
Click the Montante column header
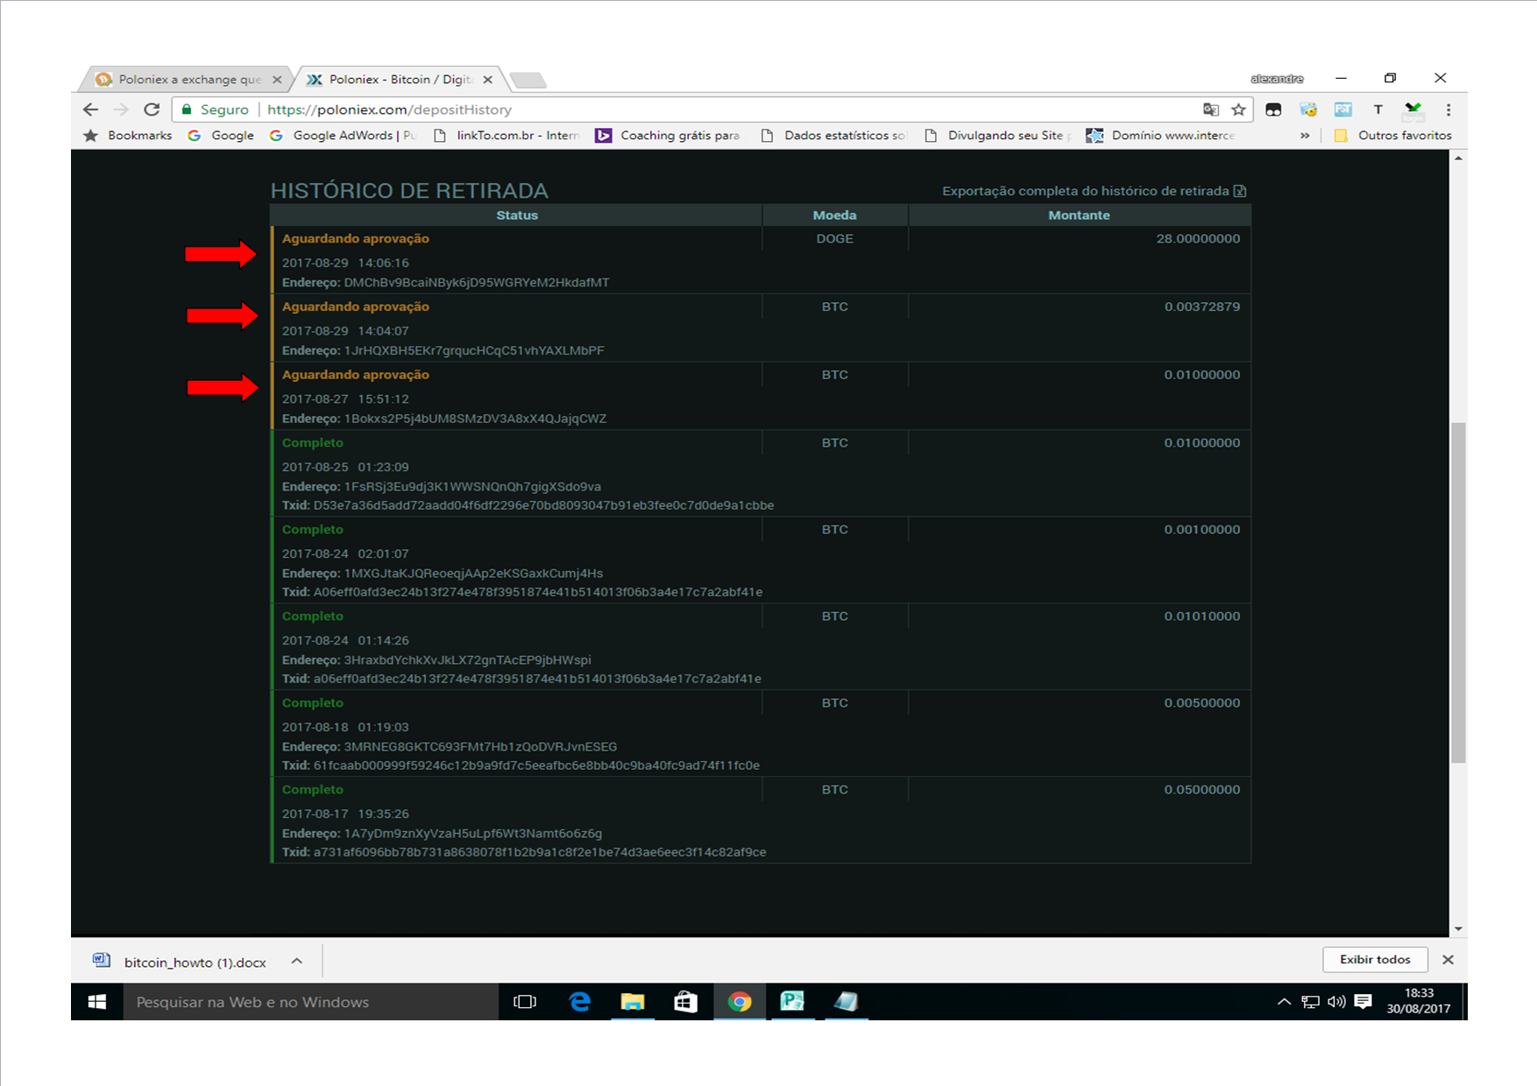[1079, 215]
